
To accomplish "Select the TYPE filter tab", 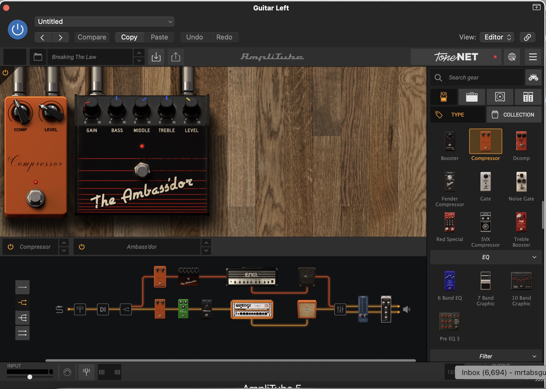I will pyautogui.click(x=458, y=115).
